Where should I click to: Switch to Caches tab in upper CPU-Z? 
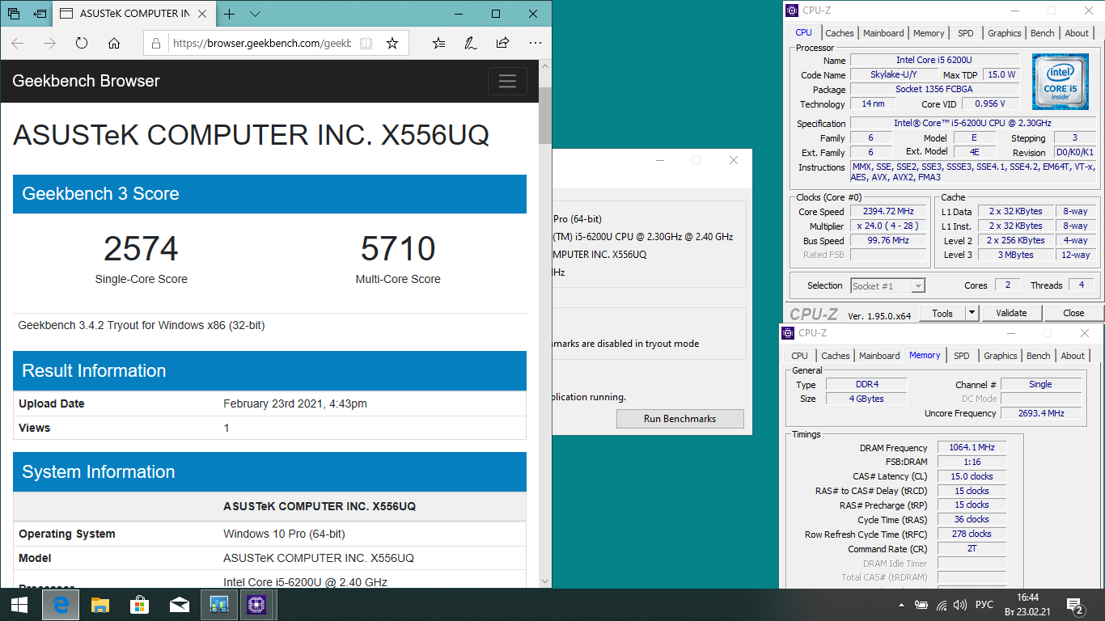click(839, 33)
